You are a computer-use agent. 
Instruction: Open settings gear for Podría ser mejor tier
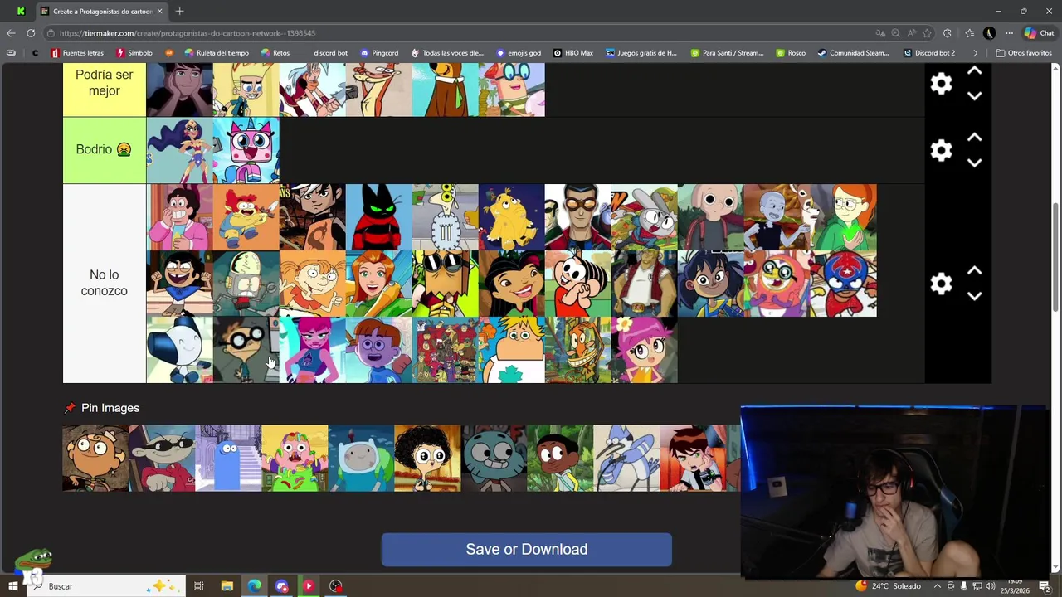point(941,84)
